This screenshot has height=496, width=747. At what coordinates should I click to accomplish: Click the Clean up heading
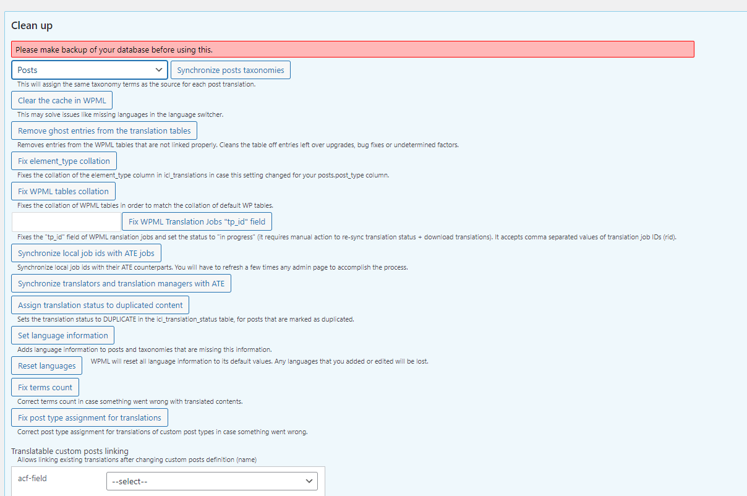pos(32,25)
